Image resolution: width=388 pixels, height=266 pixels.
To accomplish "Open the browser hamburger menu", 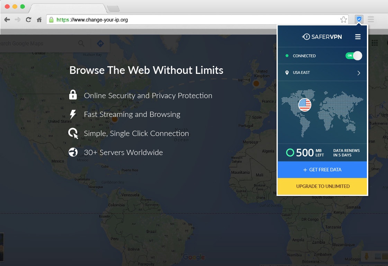I will click(x=371, y=19).
